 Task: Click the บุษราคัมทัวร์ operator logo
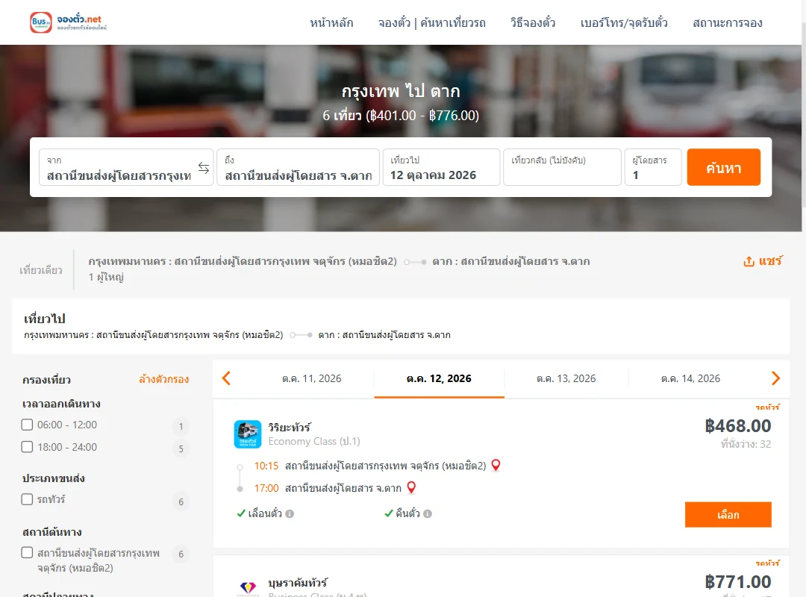[x=248, y=587]
